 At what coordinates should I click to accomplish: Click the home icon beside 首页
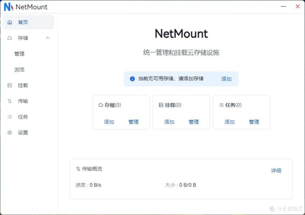pos(10,22)
